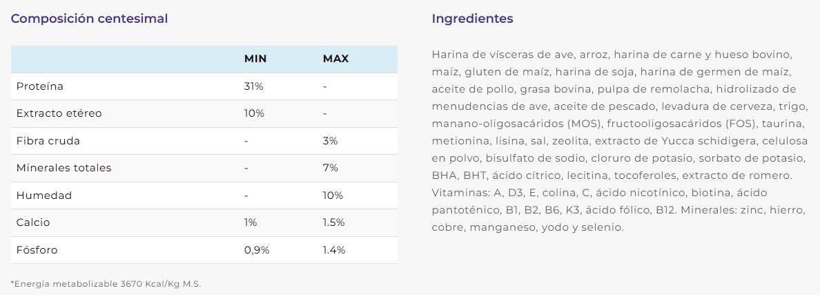This screenshot has height=295, width=820.
Task: Click the "Composición centesimal" heading
Action: tap(89, 19)
